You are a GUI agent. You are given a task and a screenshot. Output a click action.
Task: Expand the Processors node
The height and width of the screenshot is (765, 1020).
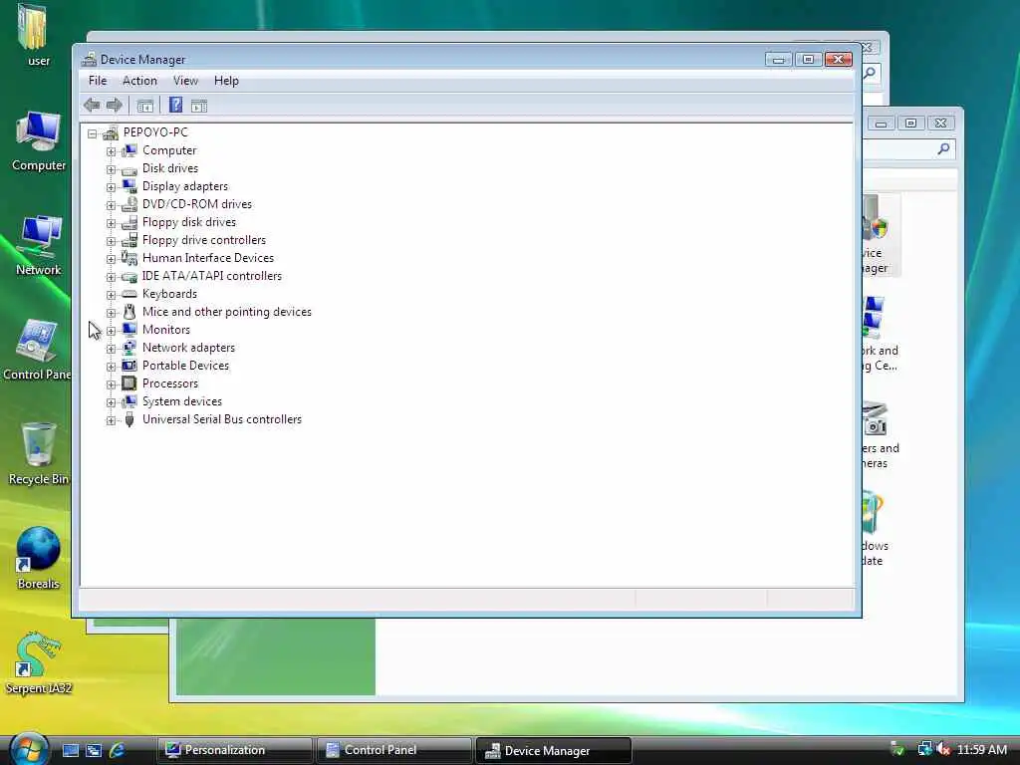coord(111,384)
